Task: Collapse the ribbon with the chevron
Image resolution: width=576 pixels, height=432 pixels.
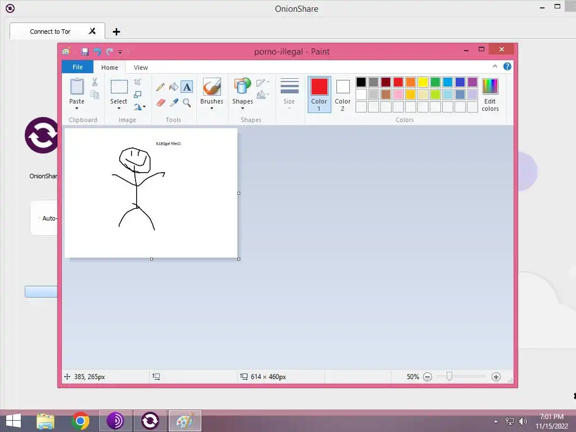Action: pos(495,66)
